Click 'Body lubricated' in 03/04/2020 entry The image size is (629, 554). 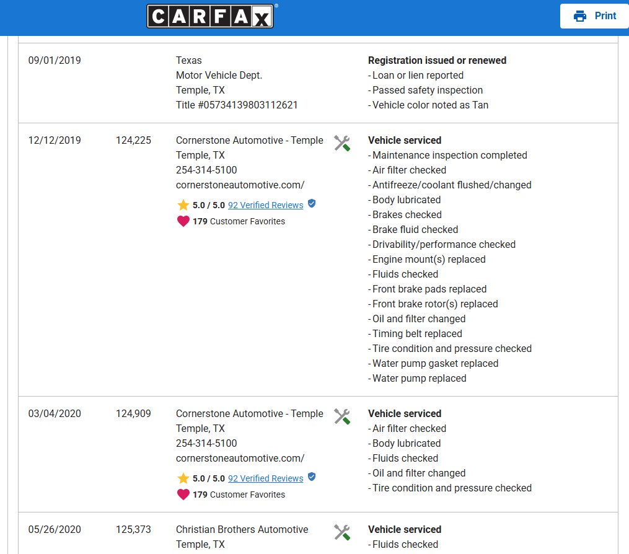404,443
